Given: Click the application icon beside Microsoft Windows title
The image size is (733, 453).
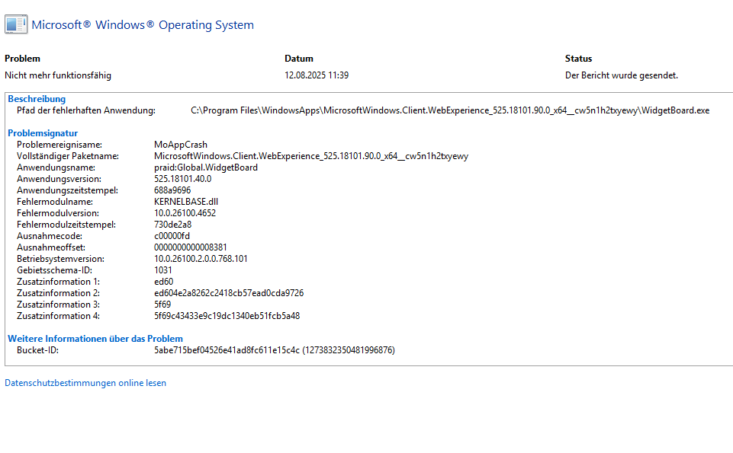Looking at the screenshot, I should point(16,24).
